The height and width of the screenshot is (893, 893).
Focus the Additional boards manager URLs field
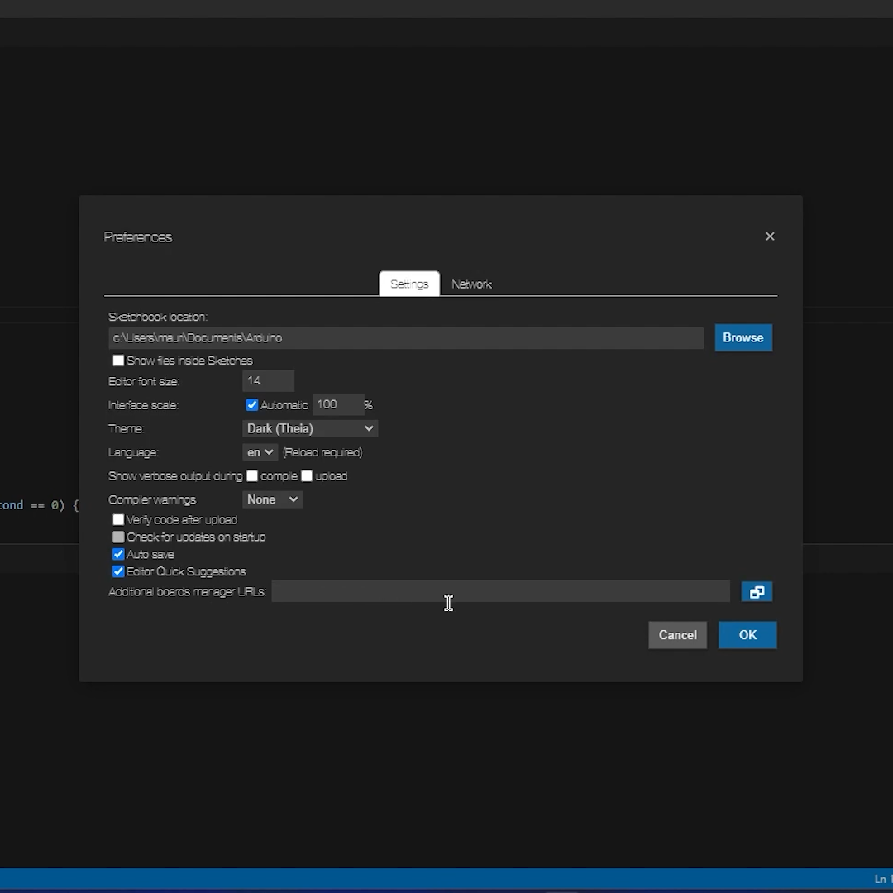coord(500,591)
